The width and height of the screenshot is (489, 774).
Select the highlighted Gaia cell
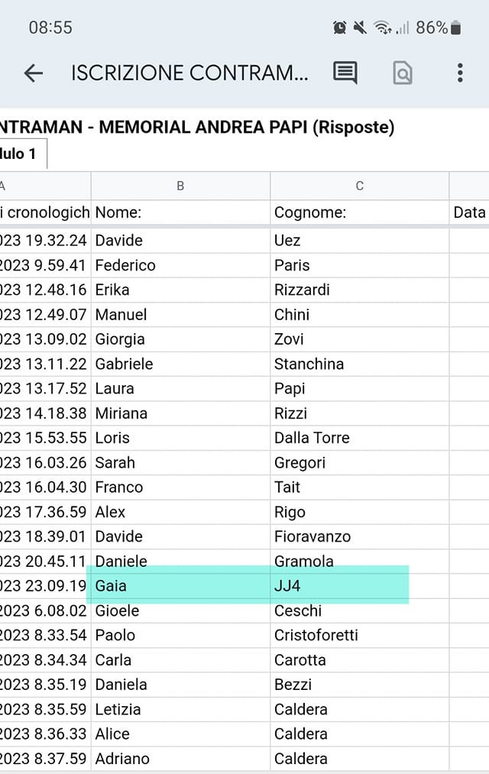(x=180, y=586)
